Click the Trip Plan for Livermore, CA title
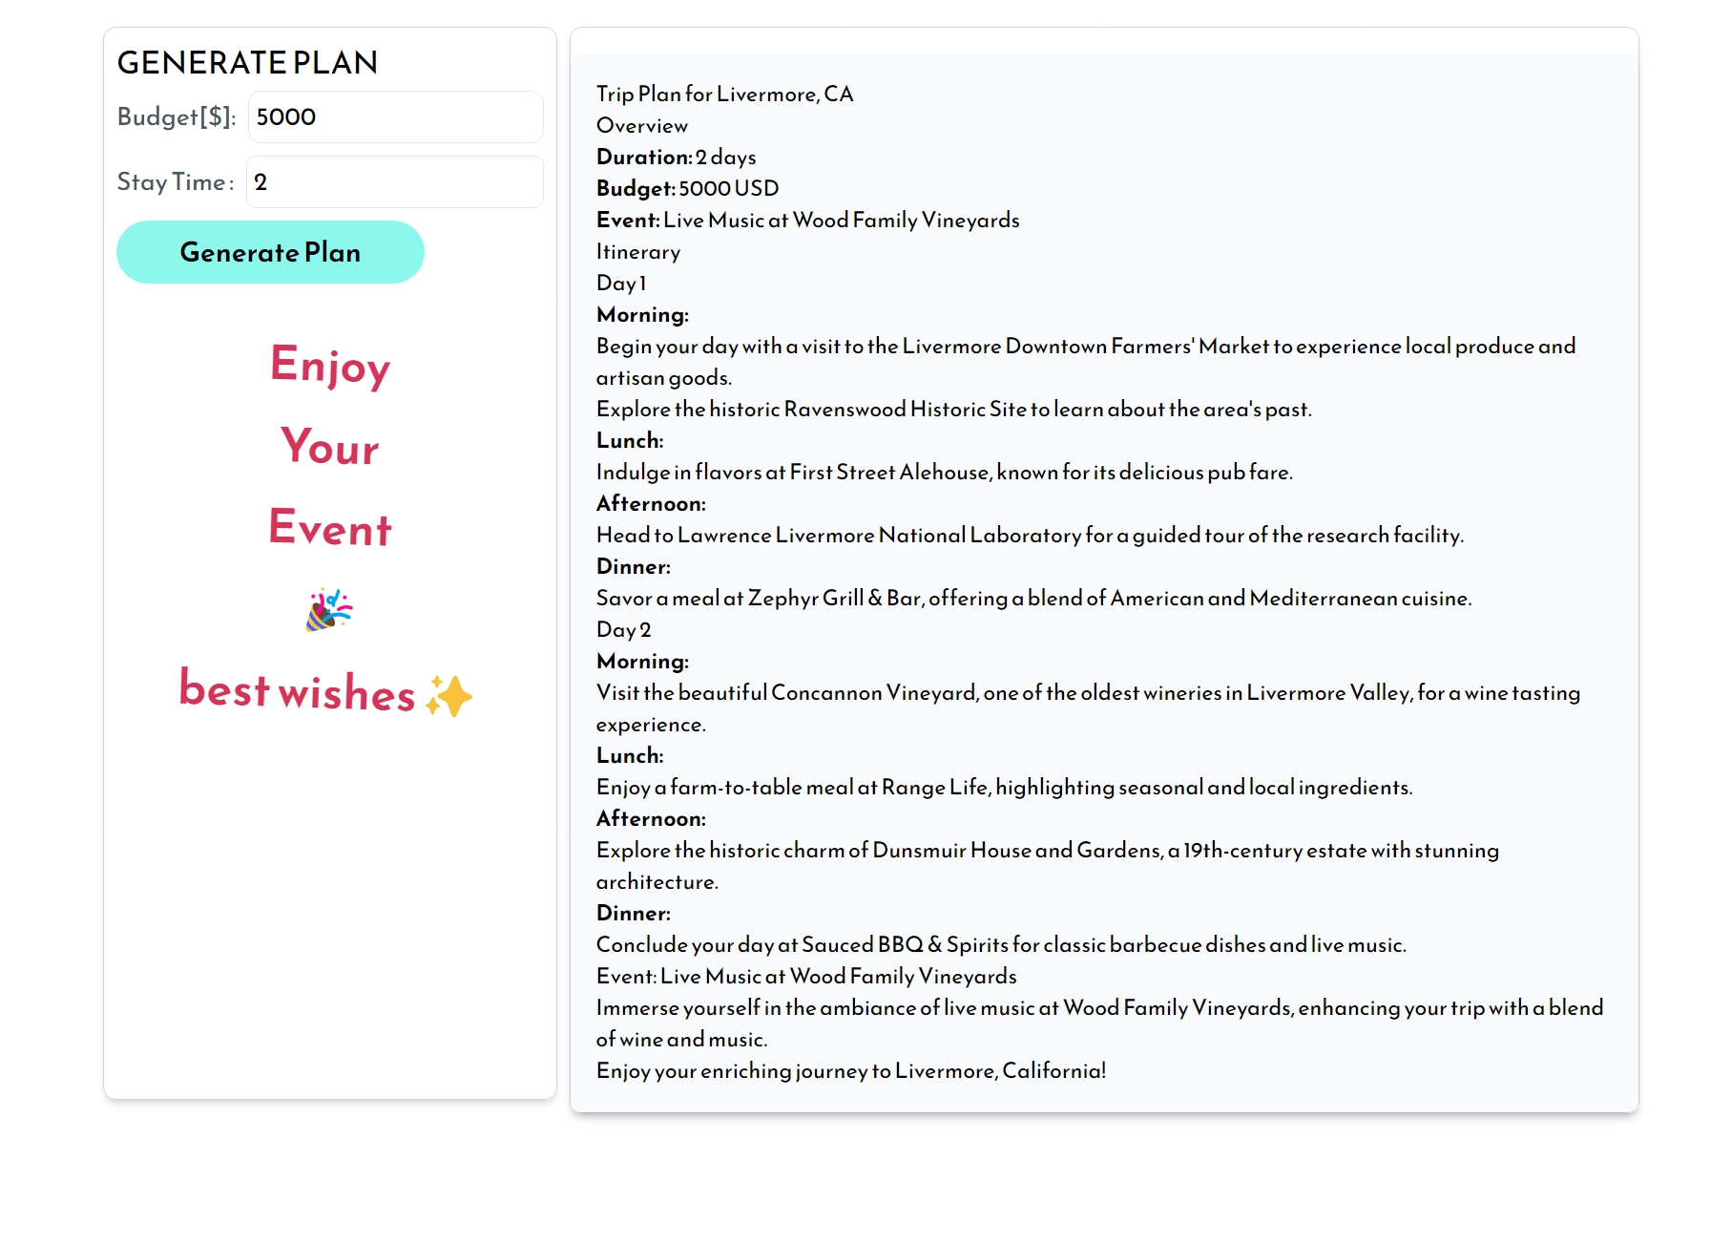The image size is (1731, 1245). [725, 94]
